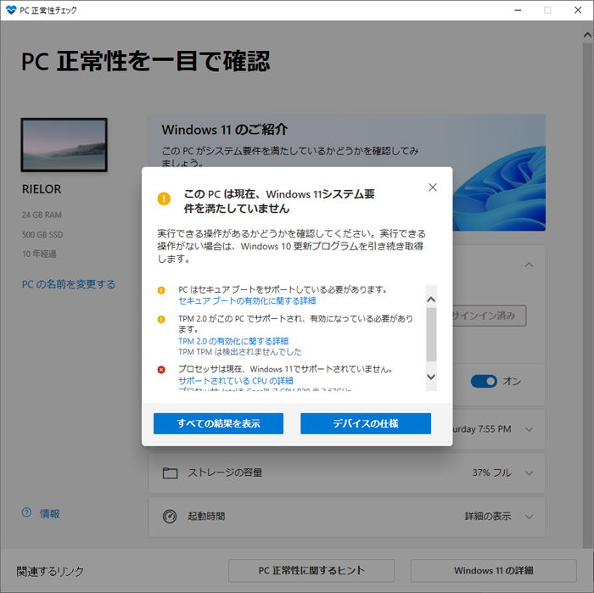The height and width of the screenshot is (593, 594).
Task: Click the PC Health Check heart icon
Action: pos(9,10)
